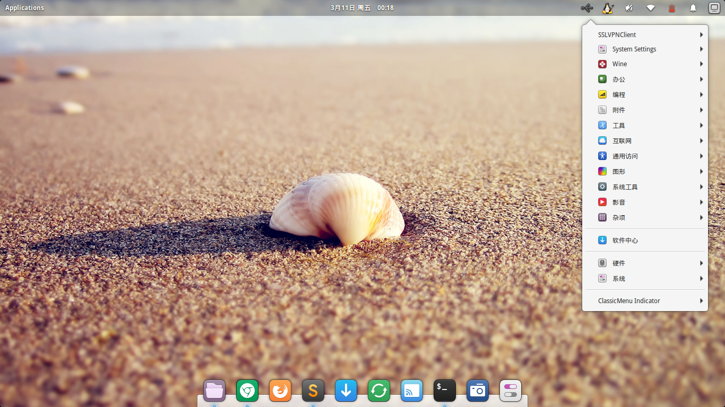Viewport: 725px width, 407px height.
Task: Open the green sync app in the dock
Action: tap(379, 391)
